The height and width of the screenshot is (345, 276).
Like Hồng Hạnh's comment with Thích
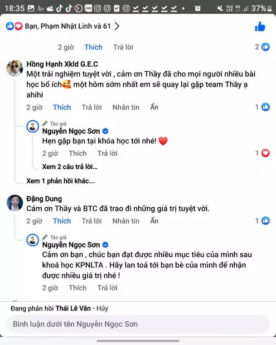(62, 107)
